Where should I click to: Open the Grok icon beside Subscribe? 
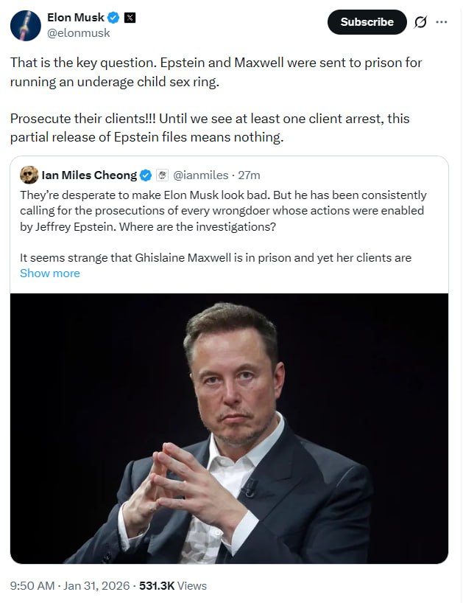(420, 22)
